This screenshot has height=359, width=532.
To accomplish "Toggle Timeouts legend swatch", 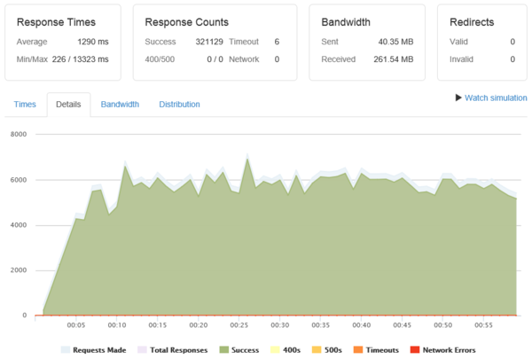I will click(x=358, y=349).
